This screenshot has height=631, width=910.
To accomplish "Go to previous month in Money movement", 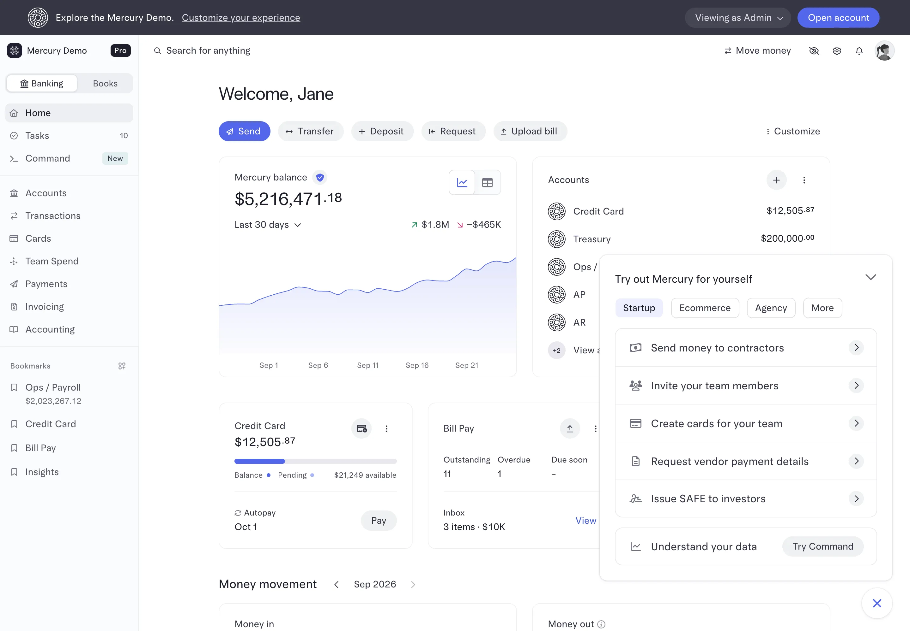I will [336, 584].
